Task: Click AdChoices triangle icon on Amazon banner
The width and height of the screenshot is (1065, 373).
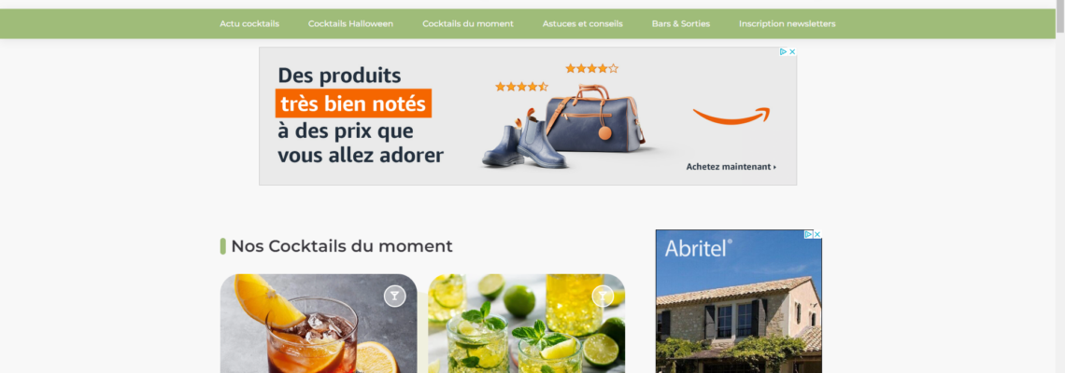Action: pyautogui.click(x=783, y=51)
